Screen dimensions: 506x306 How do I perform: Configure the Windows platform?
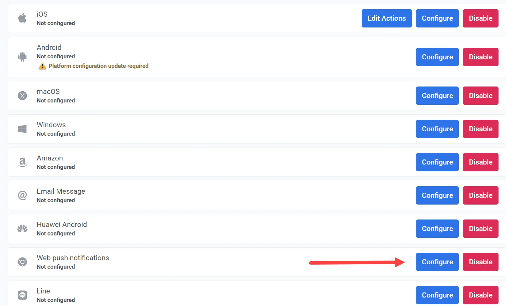(437, 129)
